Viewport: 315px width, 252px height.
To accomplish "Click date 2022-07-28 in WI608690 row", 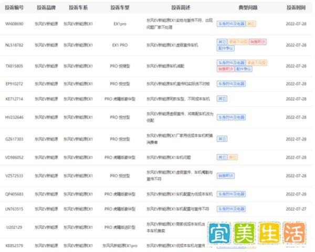I will 296,24.
